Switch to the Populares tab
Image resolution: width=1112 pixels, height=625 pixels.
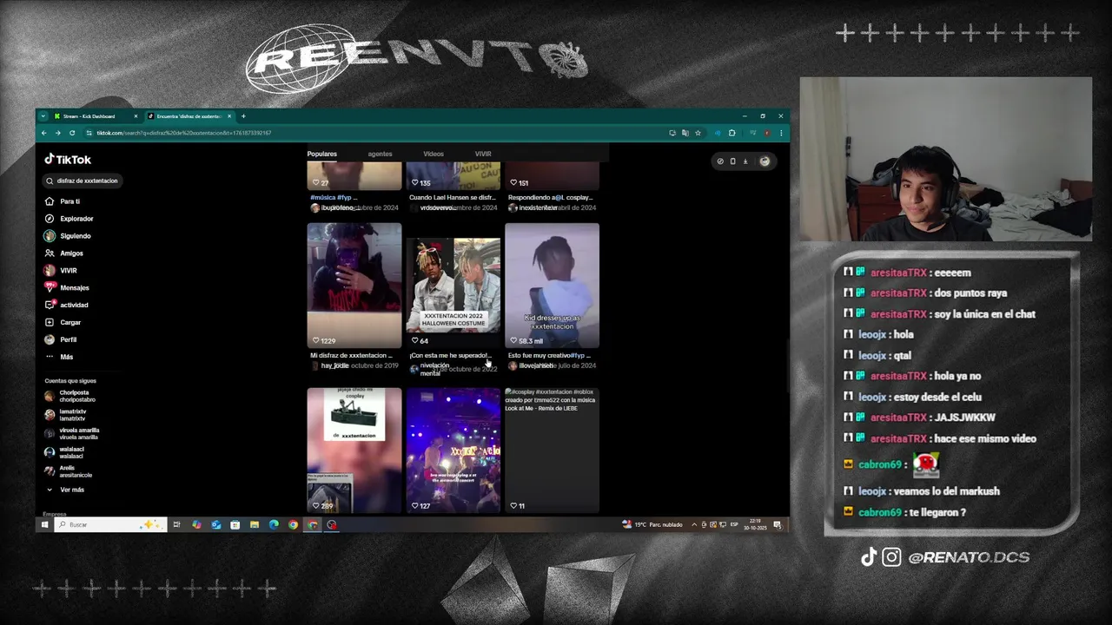pyautogui.click(x=321, y=154)
